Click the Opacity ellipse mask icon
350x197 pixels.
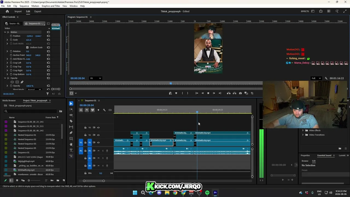click(12, 82)
